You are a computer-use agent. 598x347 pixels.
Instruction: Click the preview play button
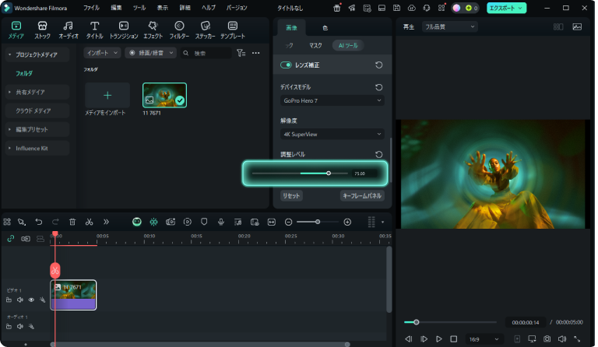pos(438,338)
